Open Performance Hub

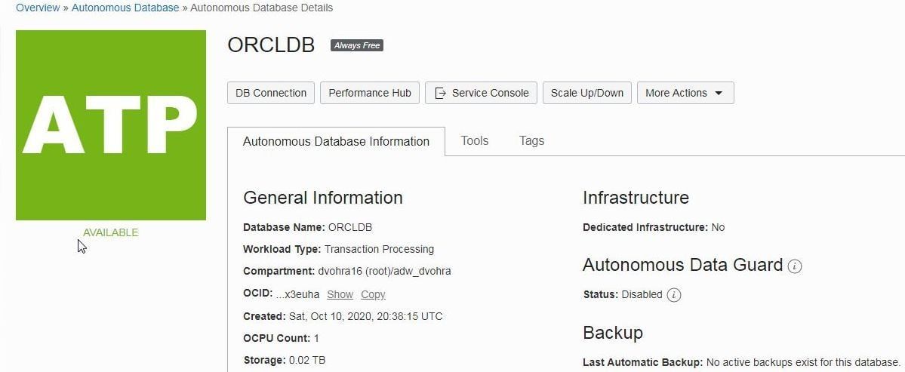click(x=370, y=93)
